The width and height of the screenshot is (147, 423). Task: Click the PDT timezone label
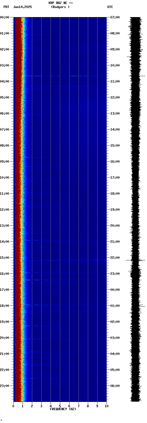(x=6, y=7)
